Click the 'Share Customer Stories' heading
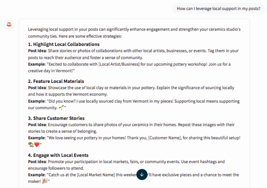The width and height of the screenshot is (267, 188). tap(56, 118)
